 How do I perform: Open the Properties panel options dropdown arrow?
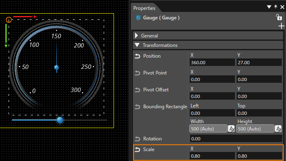(x=269, y=7)
